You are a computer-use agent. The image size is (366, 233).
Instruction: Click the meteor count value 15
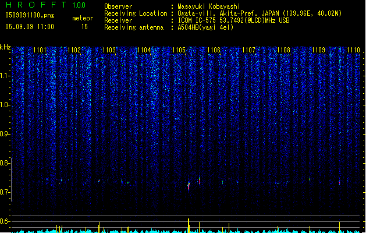(x=84, y=27)
